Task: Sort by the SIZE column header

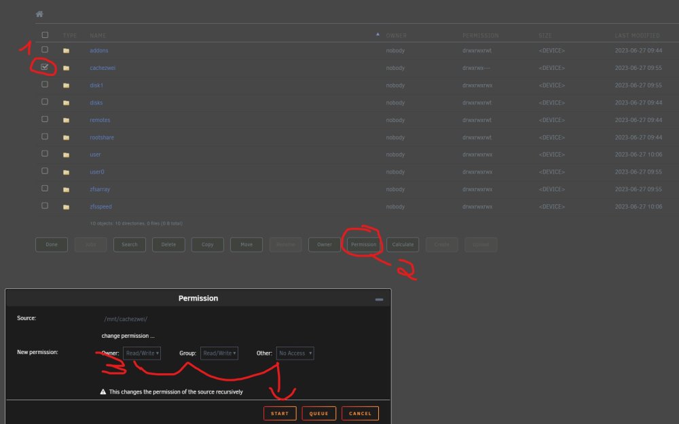Action: (545, 35)
